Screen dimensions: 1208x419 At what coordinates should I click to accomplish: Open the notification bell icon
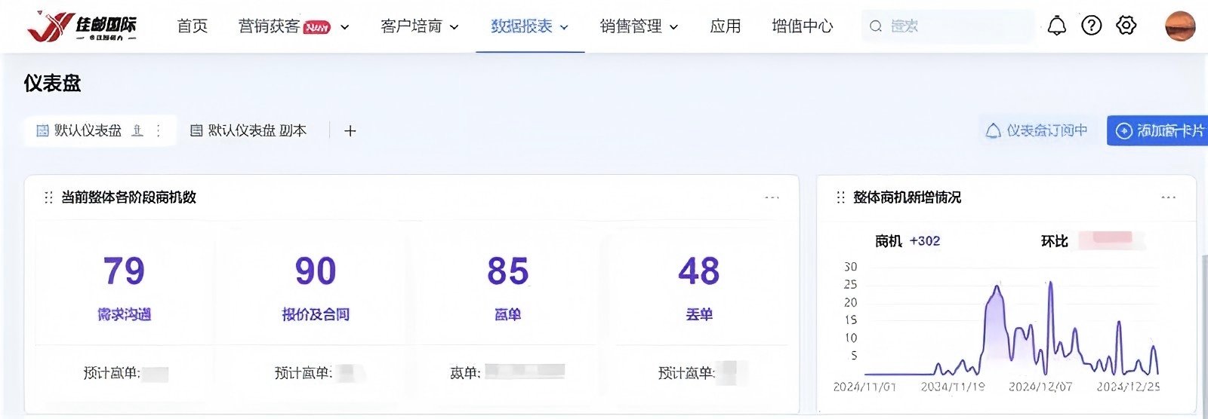(x=1056, y=26)
